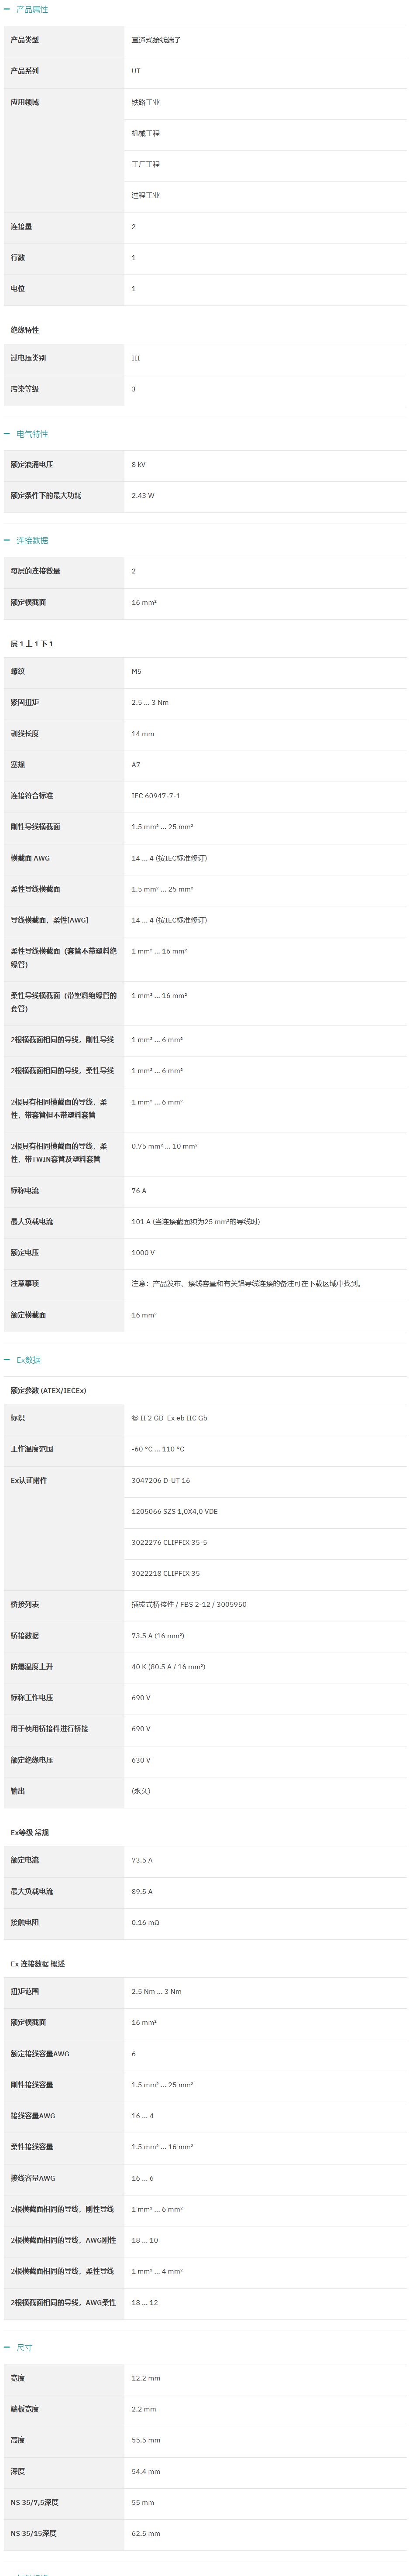
Task: Click the gauge value A7
Action: click(x=136, y=764)
